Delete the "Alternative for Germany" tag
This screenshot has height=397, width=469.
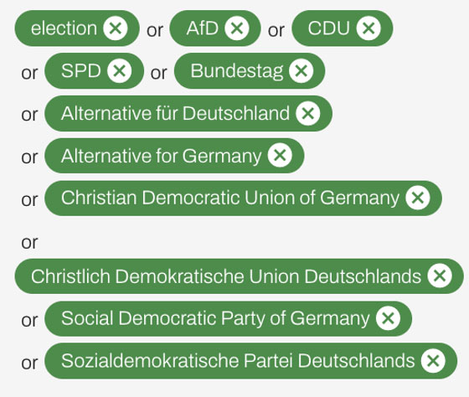(280, 155)
